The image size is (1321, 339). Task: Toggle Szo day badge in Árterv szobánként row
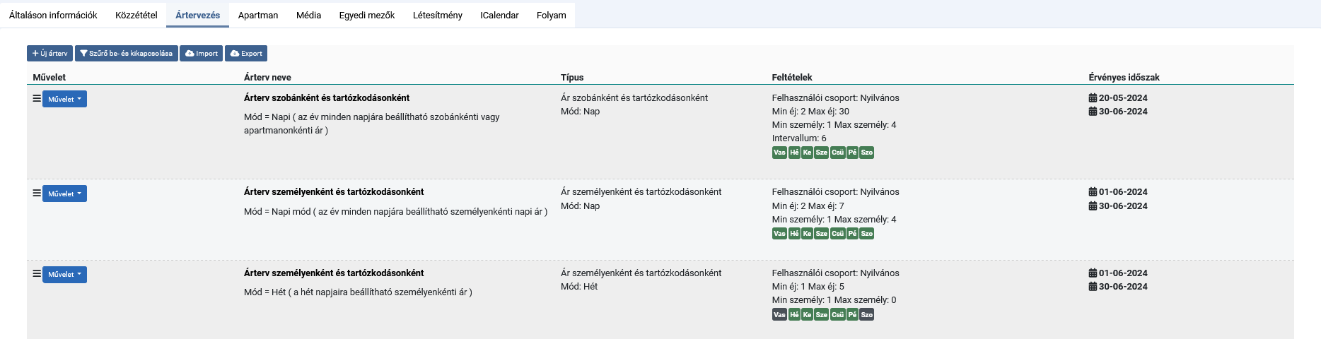tap(867, 153)
